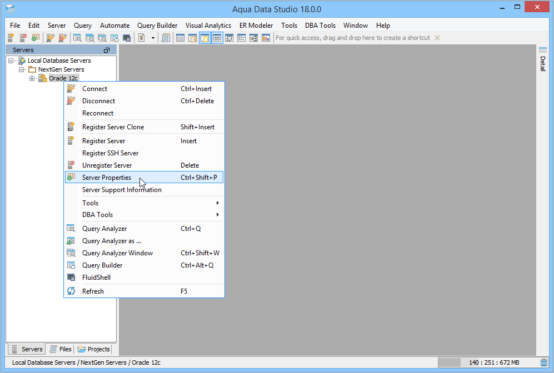Dismiss the quick access shortcut hint
The width and height of the screenshot is (554, 373).
tap(437, 38)
